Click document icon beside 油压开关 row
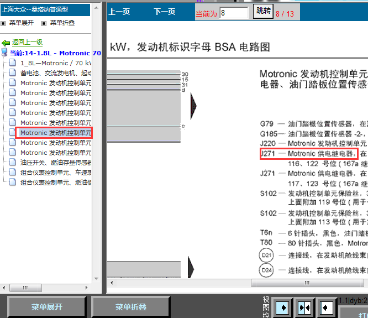This screenshot has width=368, height=318. coord(13,162)
